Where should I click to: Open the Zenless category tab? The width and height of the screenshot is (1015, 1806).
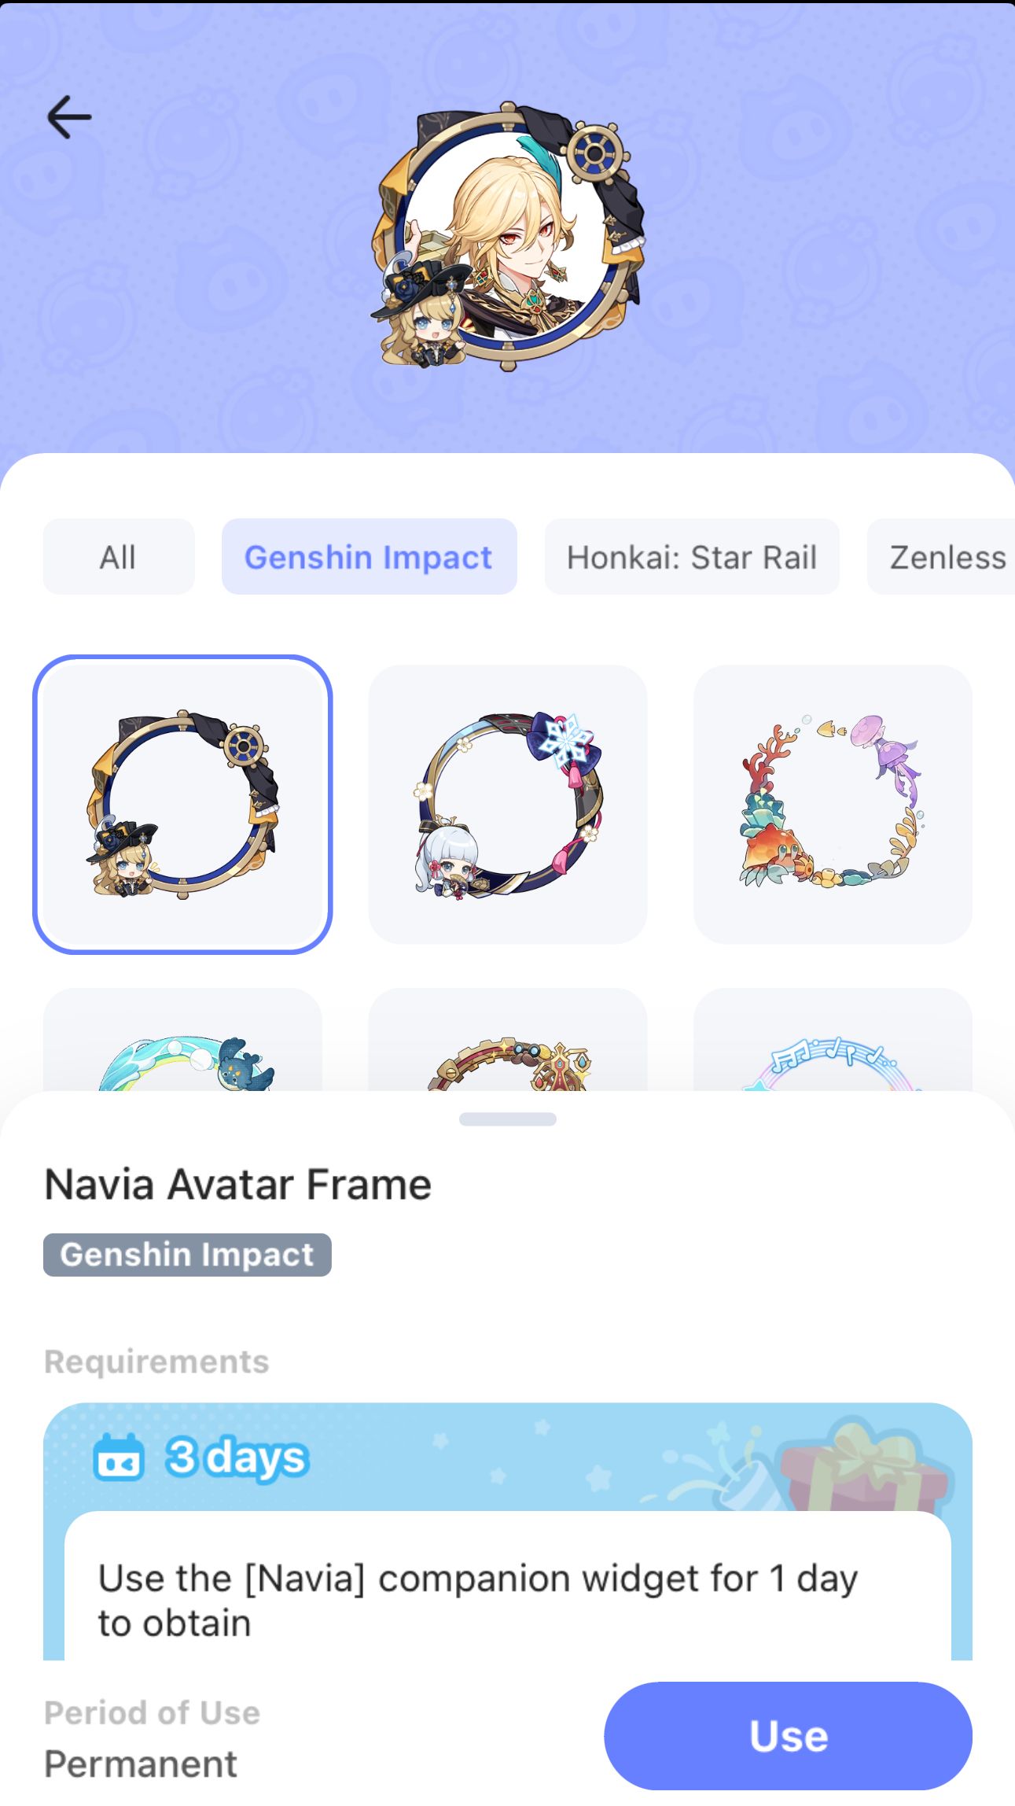(x=941, y=557)
